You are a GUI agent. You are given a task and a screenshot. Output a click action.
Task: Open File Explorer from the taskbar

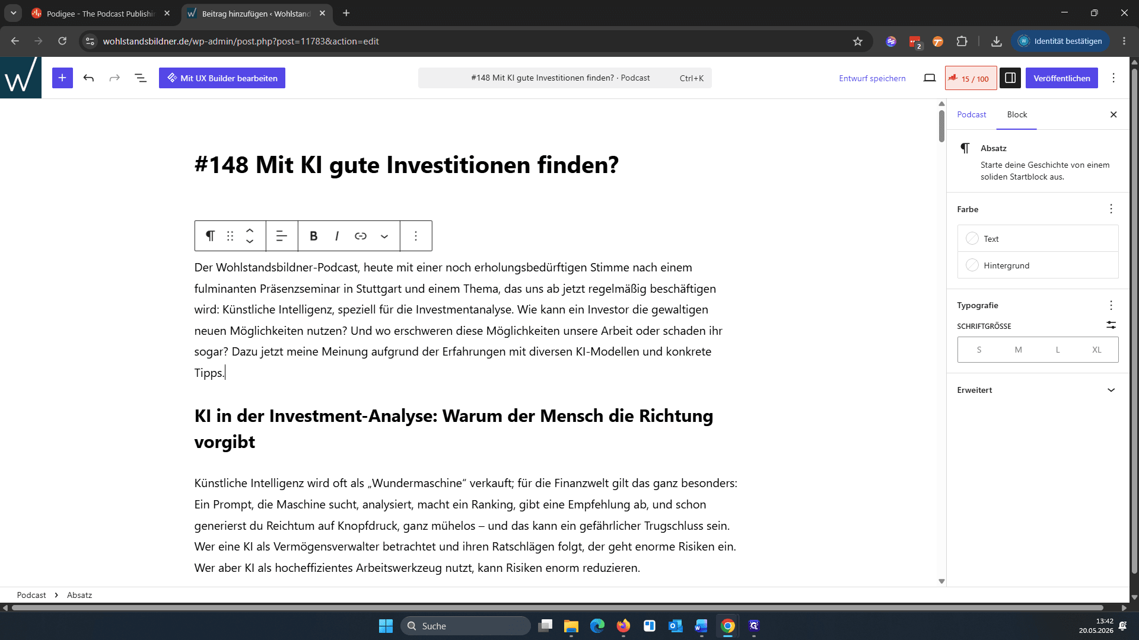tap(571, 626)
